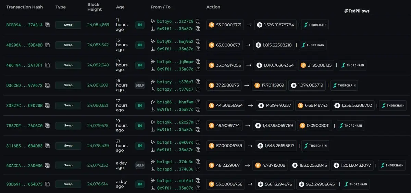Click THORCHAIN badge in 44.30856954 row
This screenshot has width=411, height=193.
coord(393,106)
